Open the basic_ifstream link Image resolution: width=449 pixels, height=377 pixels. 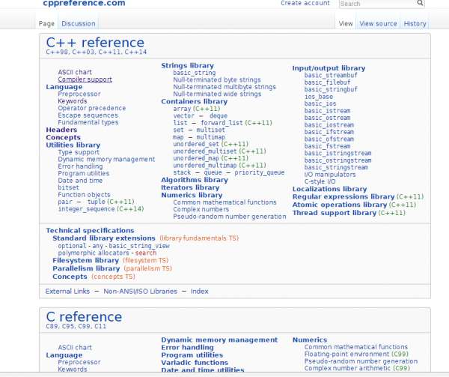point(329,132)
